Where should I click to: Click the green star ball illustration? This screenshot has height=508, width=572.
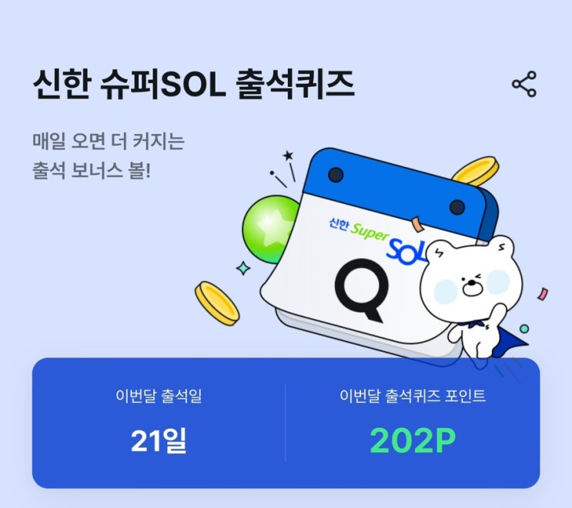269,229
